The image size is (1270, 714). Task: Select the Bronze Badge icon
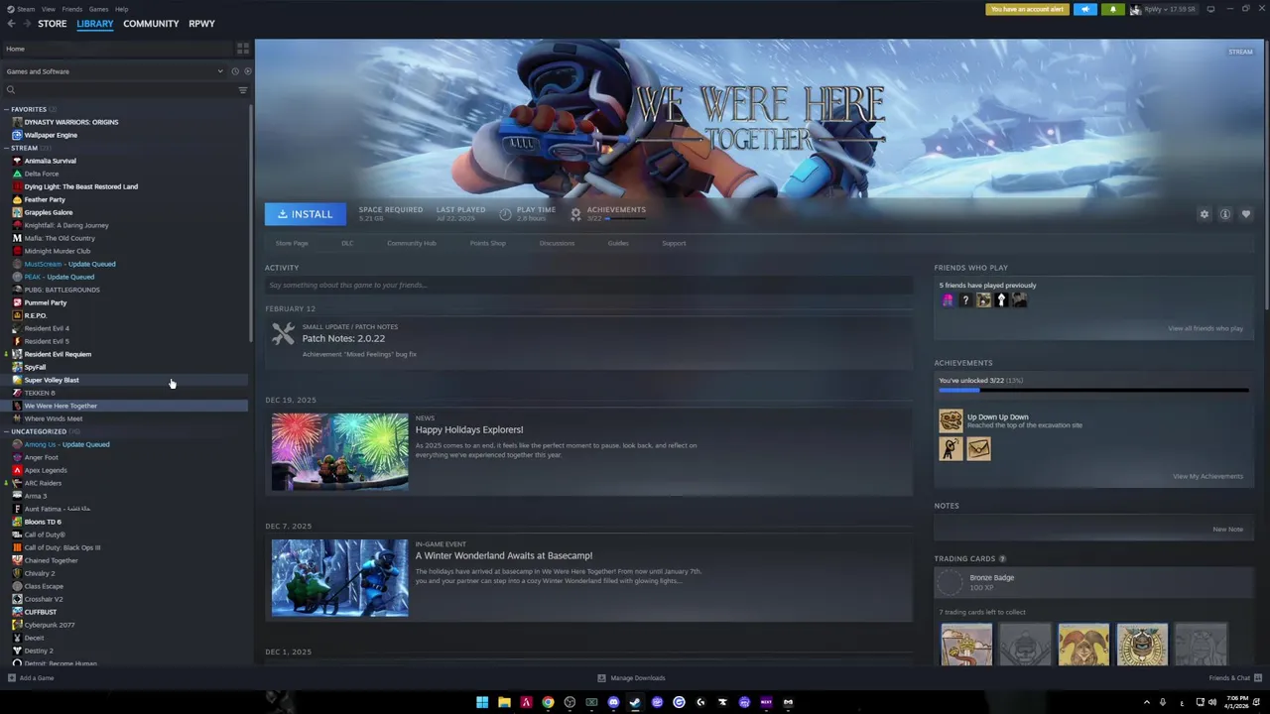pos(951,582)
